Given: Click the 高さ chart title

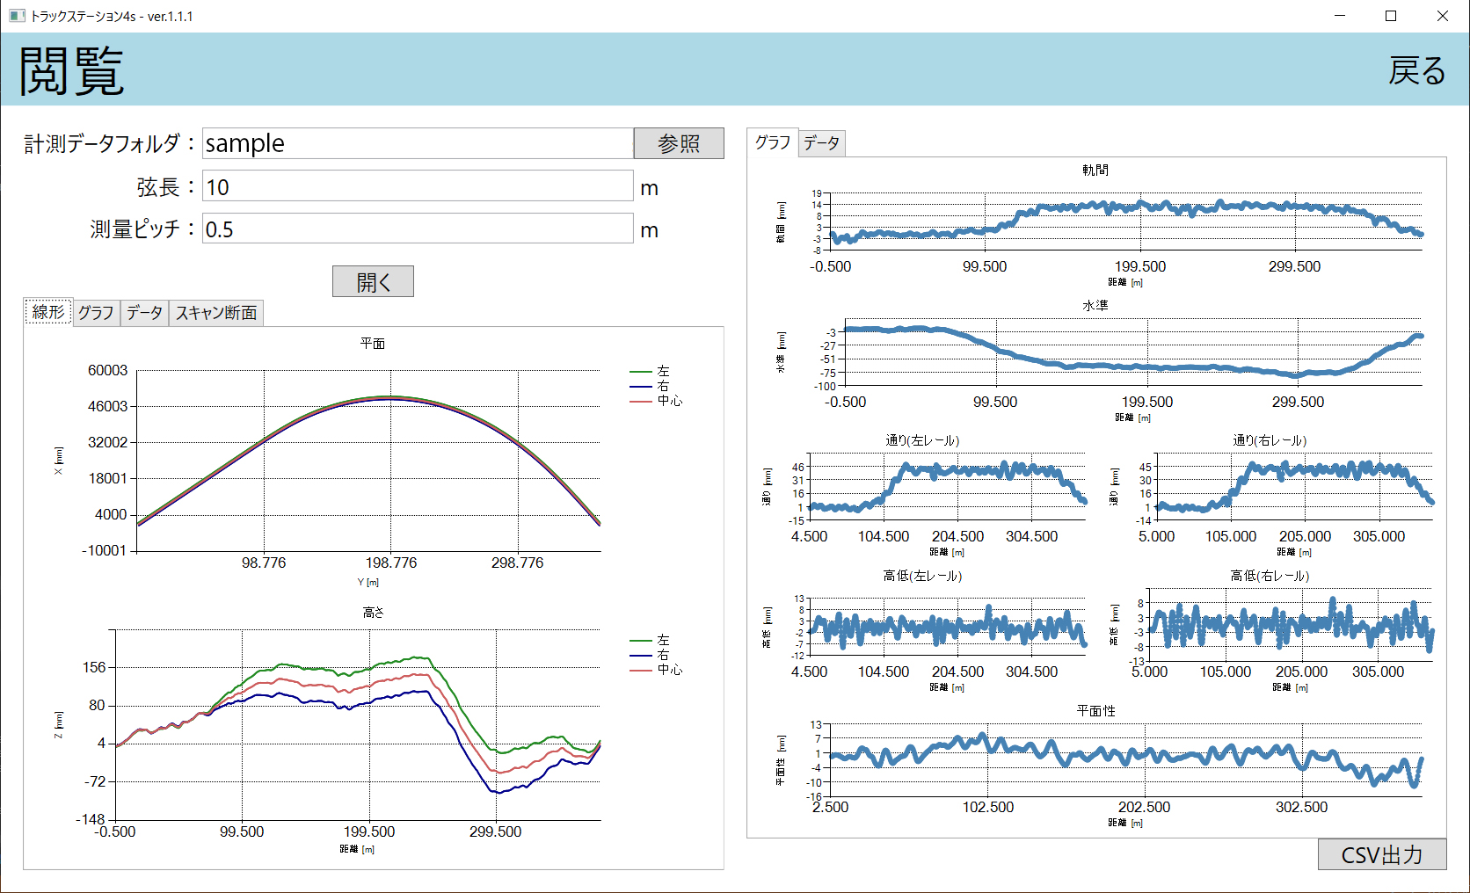Looking at the screenshot, I should (373, 613).
